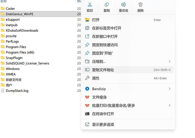This screenshot has height=138, width=195.
Task: Click the pin icon beside 固定到快速访问
Action: click(87, 45)
